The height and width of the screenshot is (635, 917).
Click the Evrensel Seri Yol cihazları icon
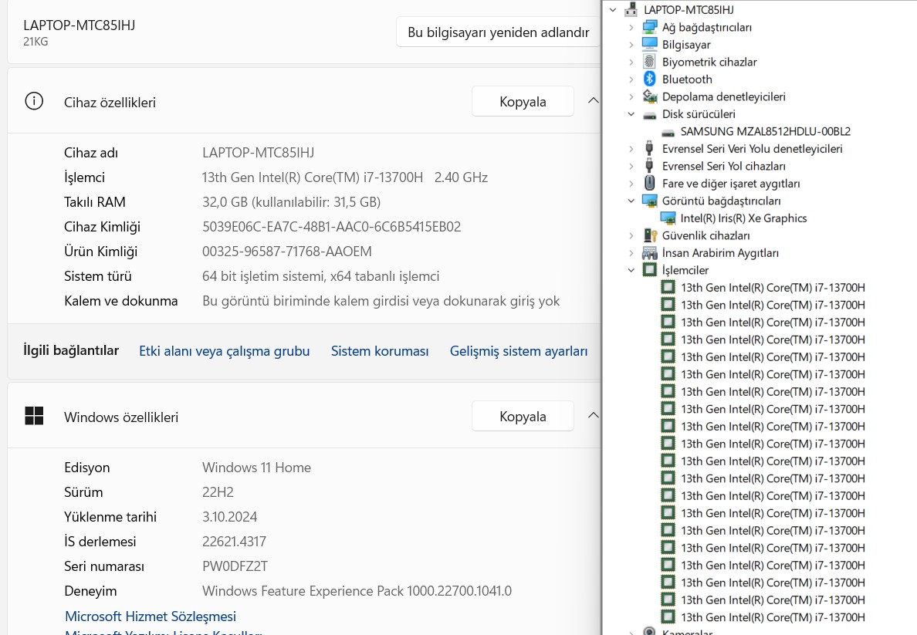click(649, 166)
